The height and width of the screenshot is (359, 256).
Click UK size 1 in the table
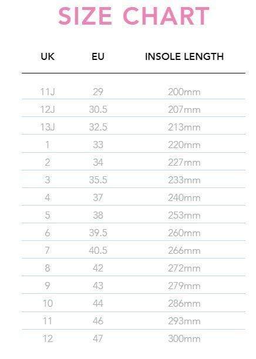(48, 145)
